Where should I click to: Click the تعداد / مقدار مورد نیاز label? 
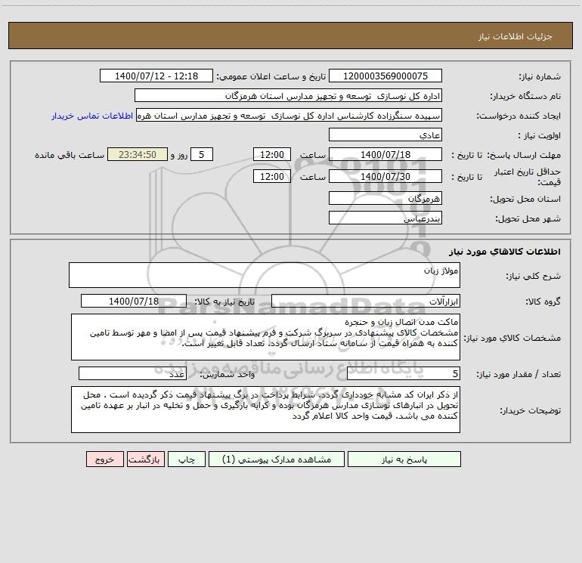519,374
